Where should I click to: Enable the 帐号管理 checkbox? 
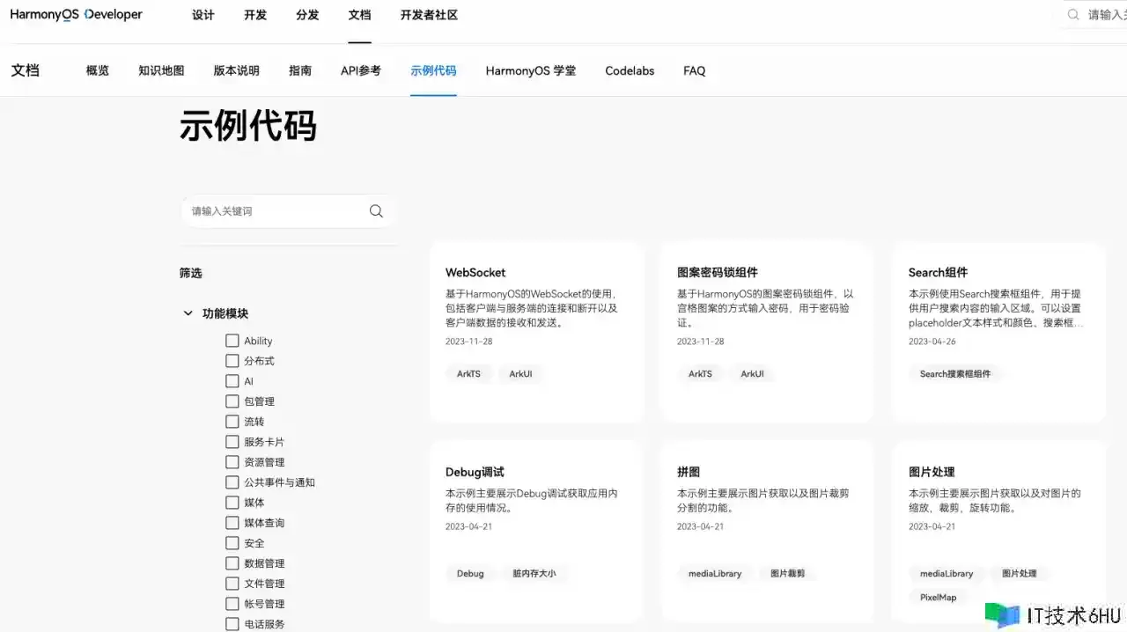[x=232, y=604]
